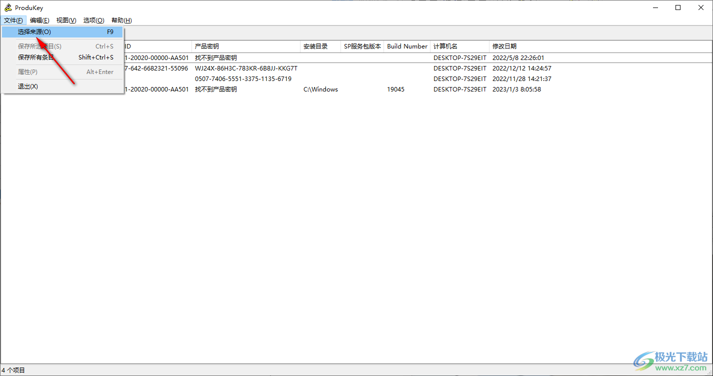Viewport: 713px width, 376px height.
Task: Sort by the SP服务包版本 column header
Action: point(362,46)
